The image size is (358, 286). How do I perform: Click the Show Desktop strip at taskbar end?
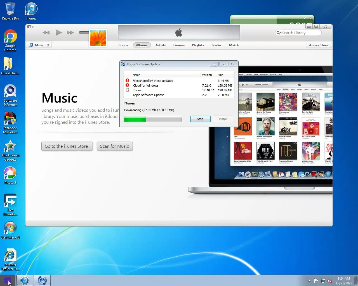tap(356, 280)
